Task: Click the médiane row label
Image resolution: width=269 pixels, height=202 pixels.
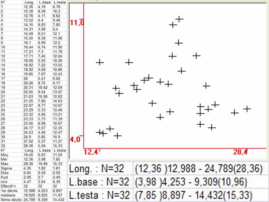Action: coord(7,195)
